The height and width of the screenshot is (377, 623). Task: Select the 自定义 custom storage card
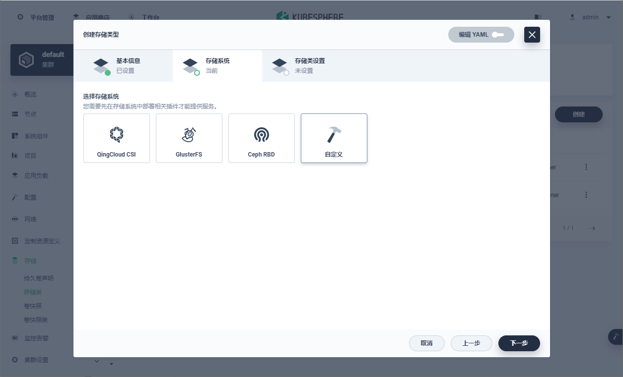(334, 138)
